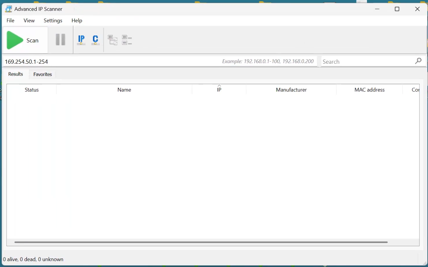Click the Advanced IP Scanner title icon

[9, 9]
